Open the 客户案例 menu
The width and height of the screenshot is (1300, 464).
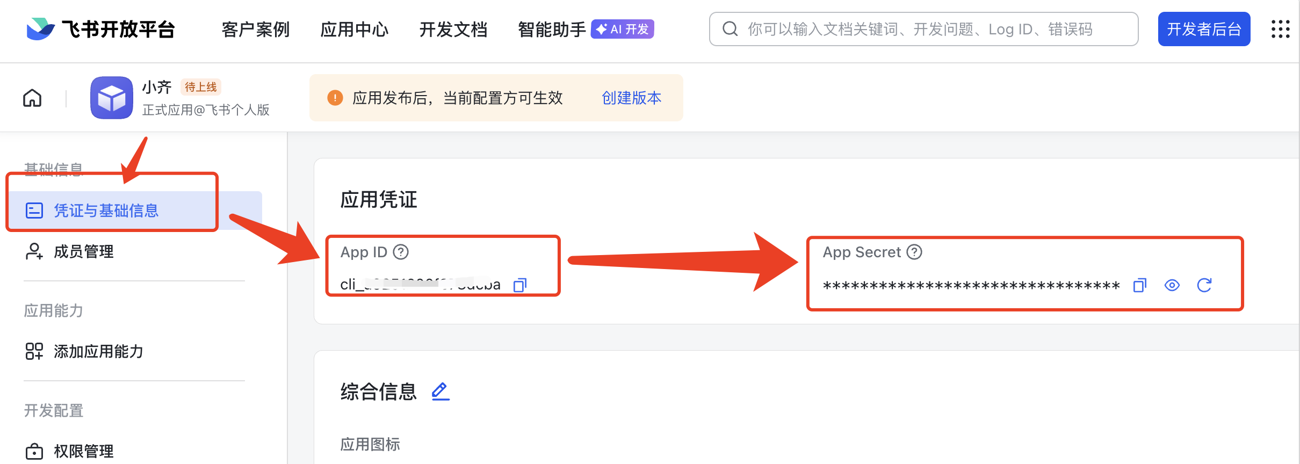click(x=256, y=29)
